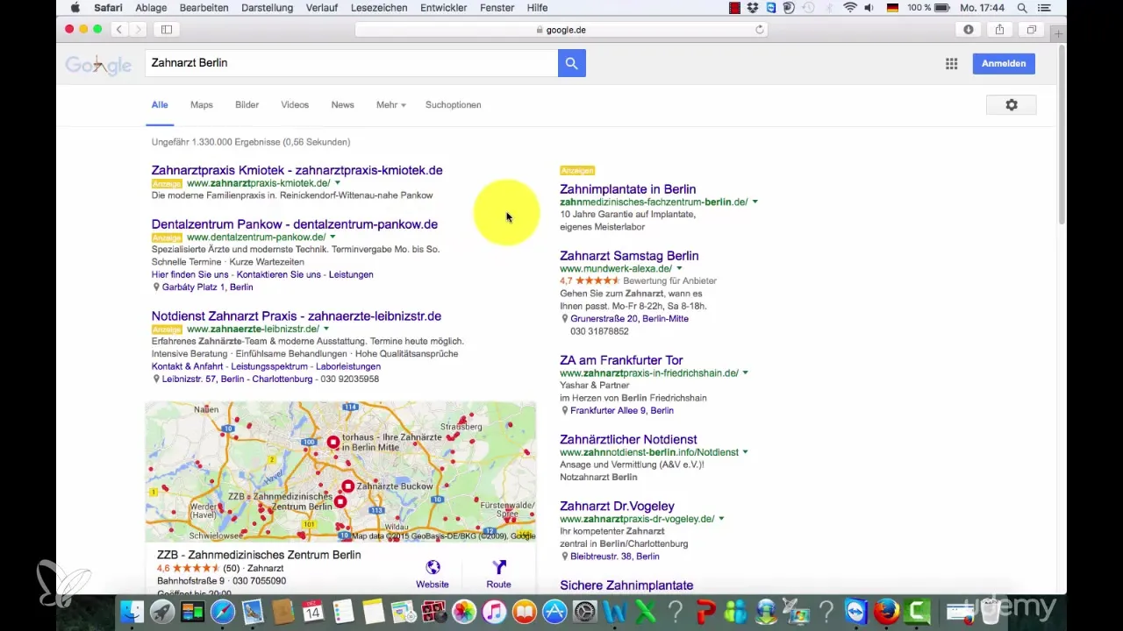The height and width of the screenshot is (631, 1123).
Task: Switch to the News results tab
Action: pos(342,104)
